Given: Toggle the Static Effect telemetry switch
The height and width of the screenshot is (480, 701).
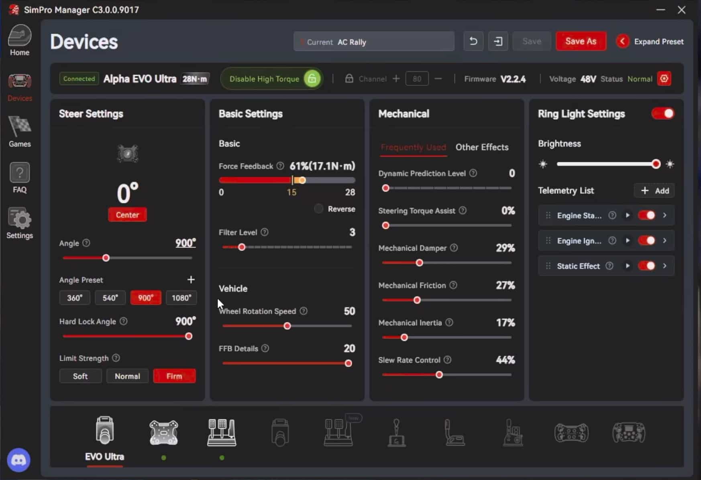Looking at the screenshot, I should point(646,266).
